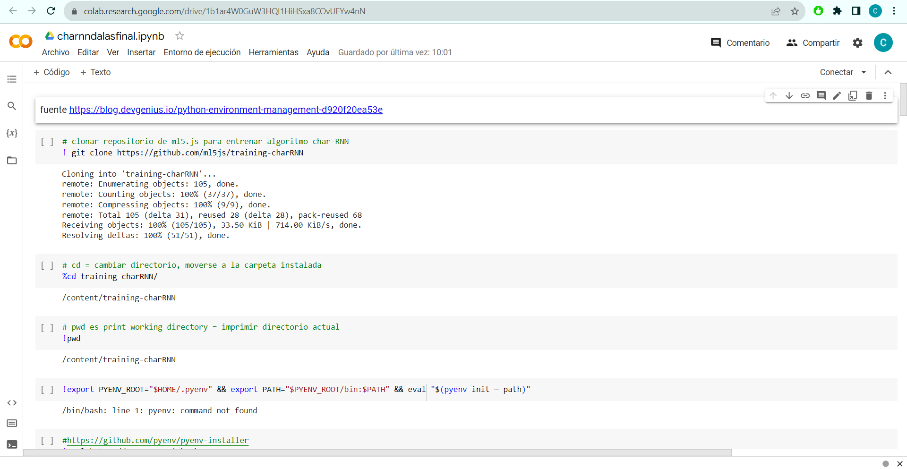Run the !pwd cell

47,328
